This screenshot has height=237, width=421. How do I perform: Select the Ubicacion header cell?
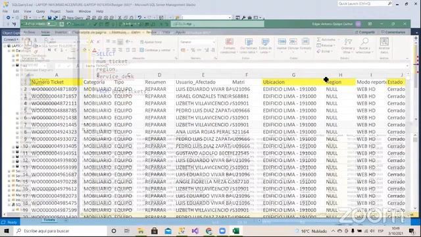pos(293,82)
